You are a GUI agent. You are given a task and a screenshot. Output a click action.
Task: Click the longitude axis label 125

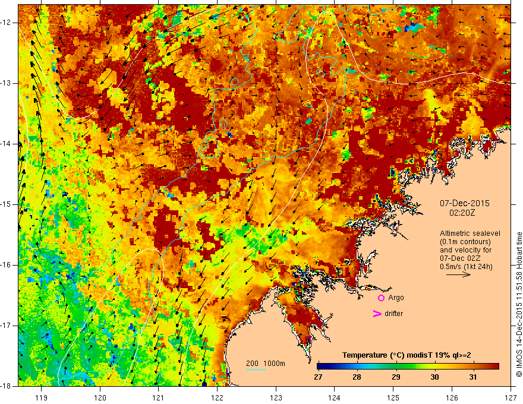tap(393, 397)
